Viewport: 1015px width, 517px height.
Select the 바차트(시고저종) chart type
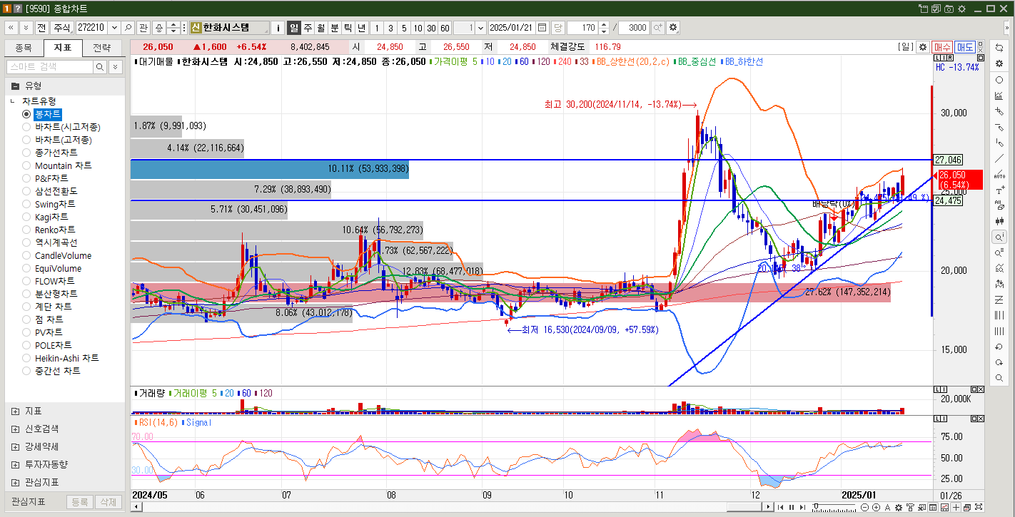pos(26,127)
